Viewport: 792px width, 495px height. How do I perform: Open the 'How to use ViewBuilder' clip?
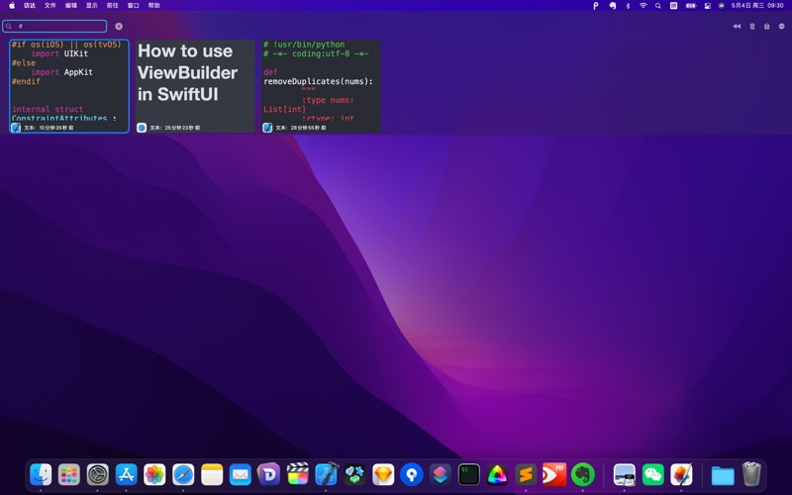tap(195, 81)
